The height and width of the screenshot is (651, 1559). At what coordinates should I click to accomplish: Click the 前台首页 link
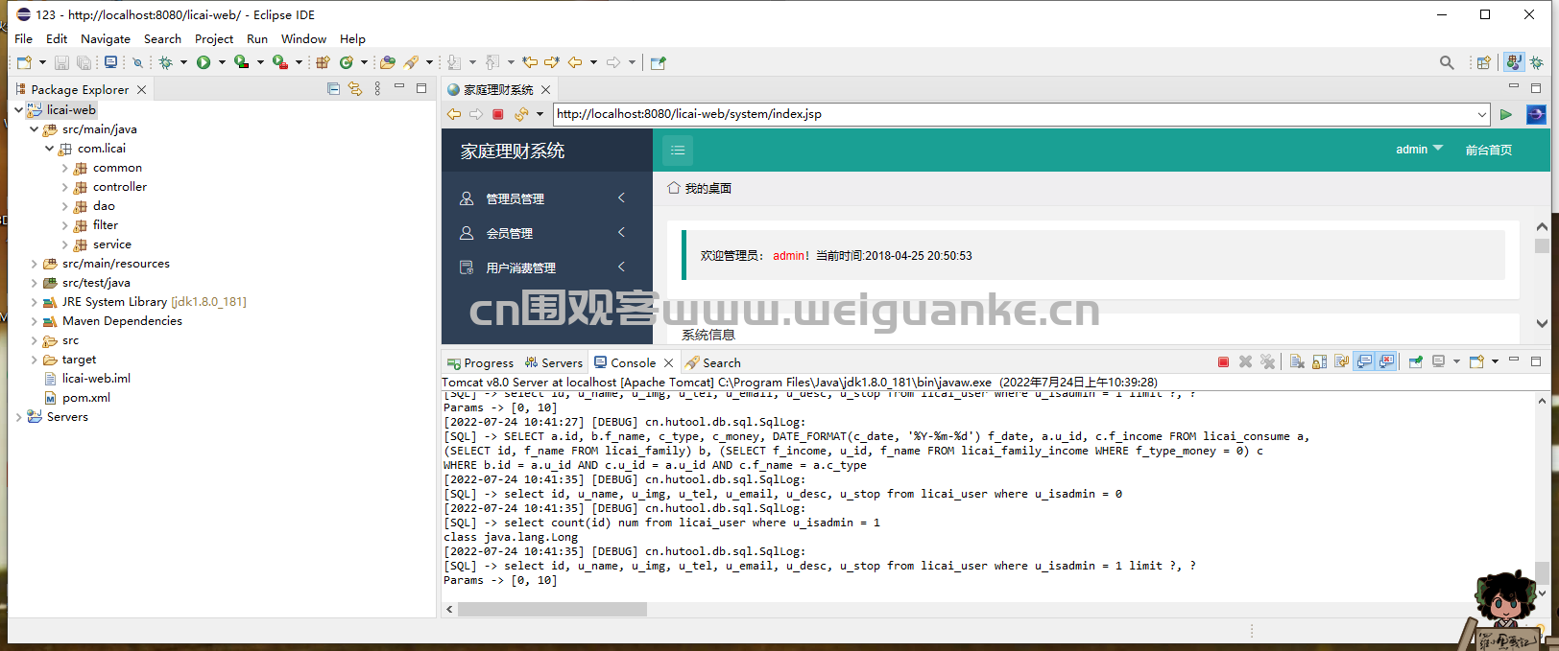click(x=1489, y=150)
